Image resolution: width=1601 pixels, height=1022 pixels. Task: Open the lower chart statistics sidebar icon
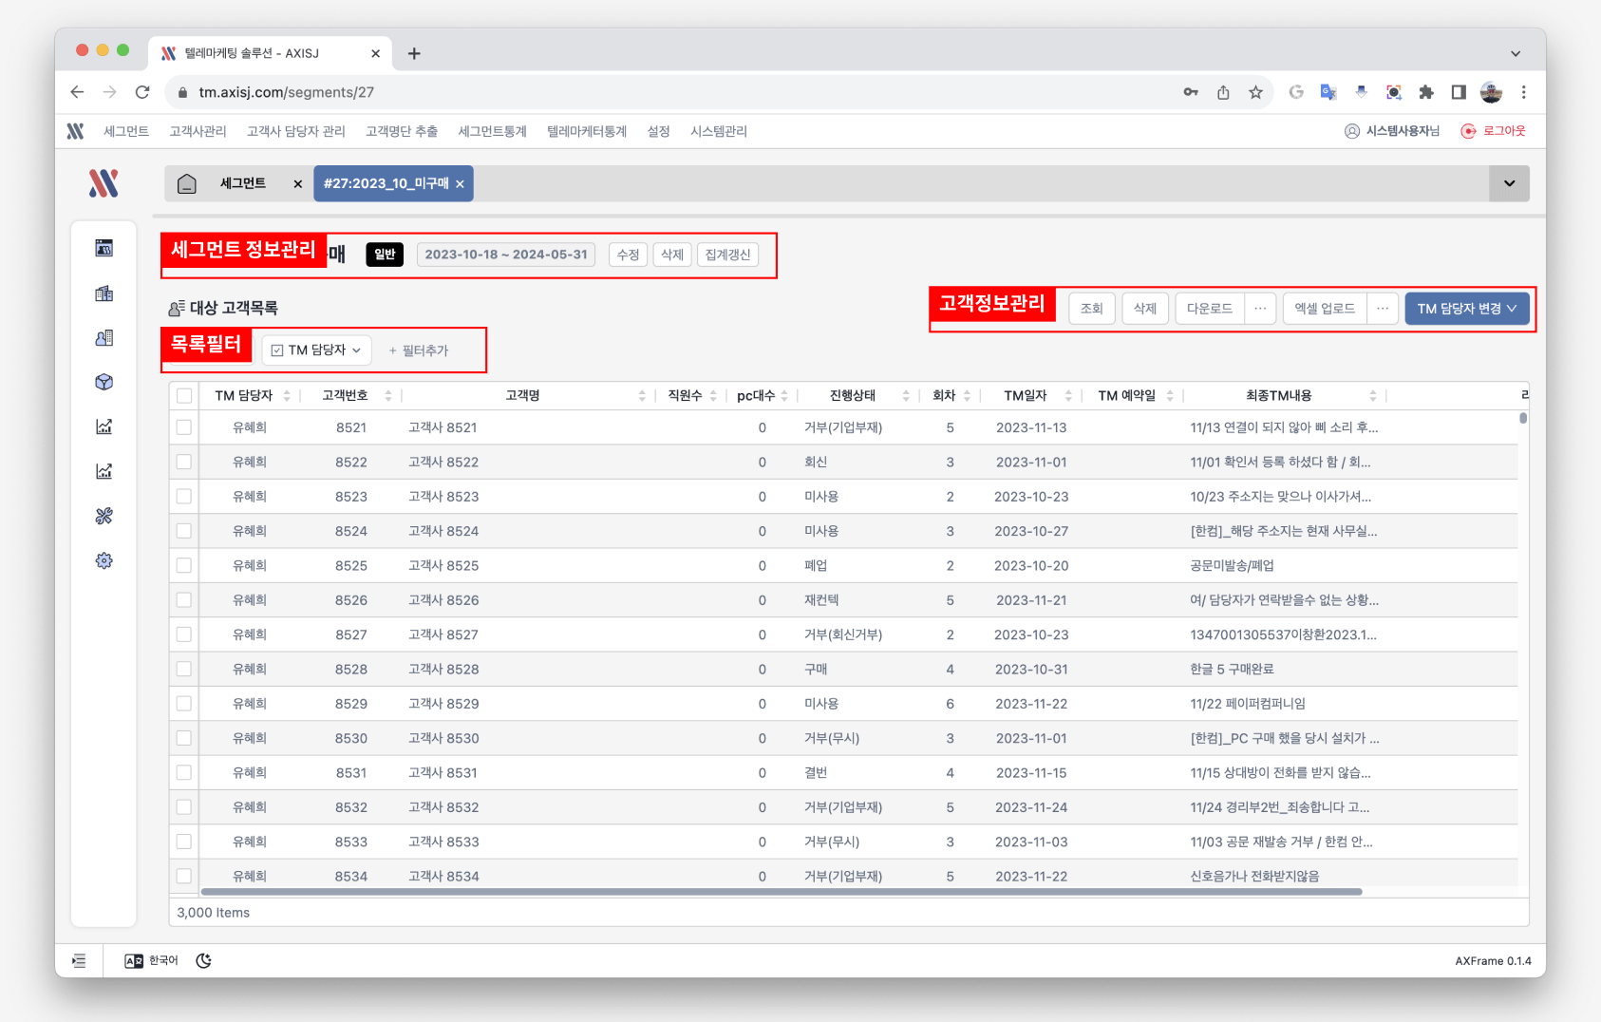click(x=104, y=471)
